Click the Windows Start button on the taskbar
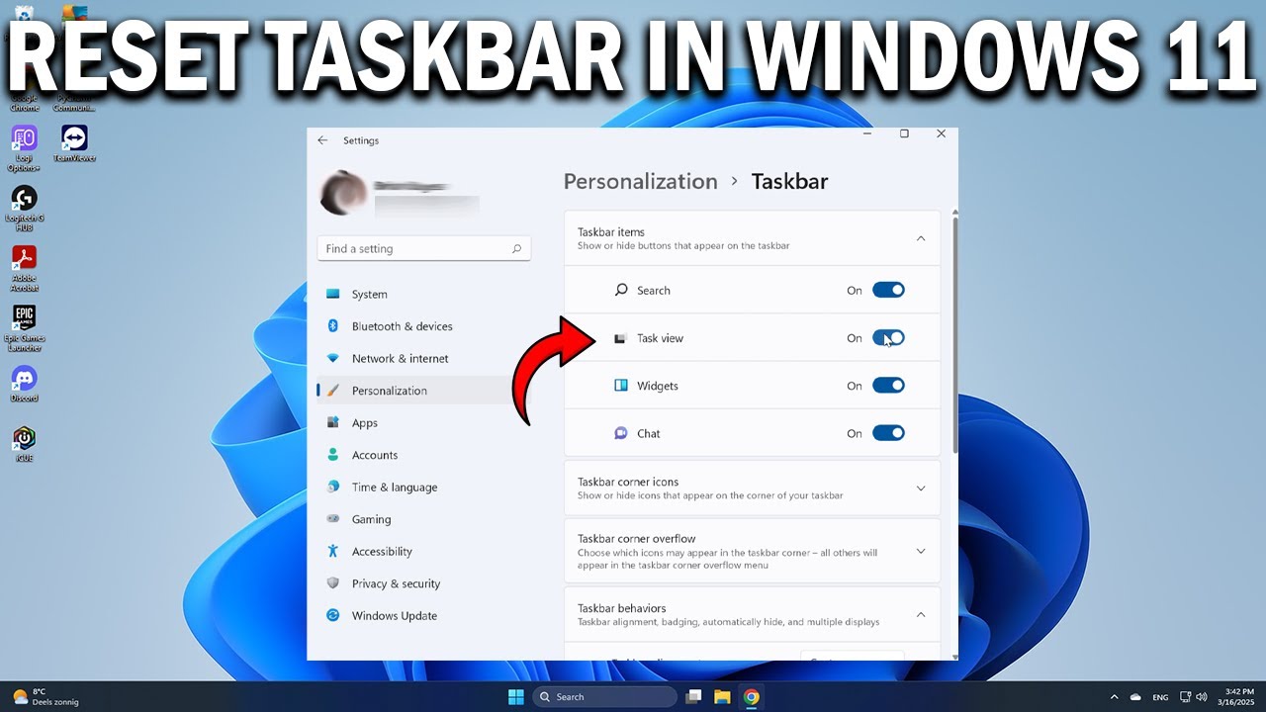The width and height of the screenshot is (1266, 712). (516, 697)
